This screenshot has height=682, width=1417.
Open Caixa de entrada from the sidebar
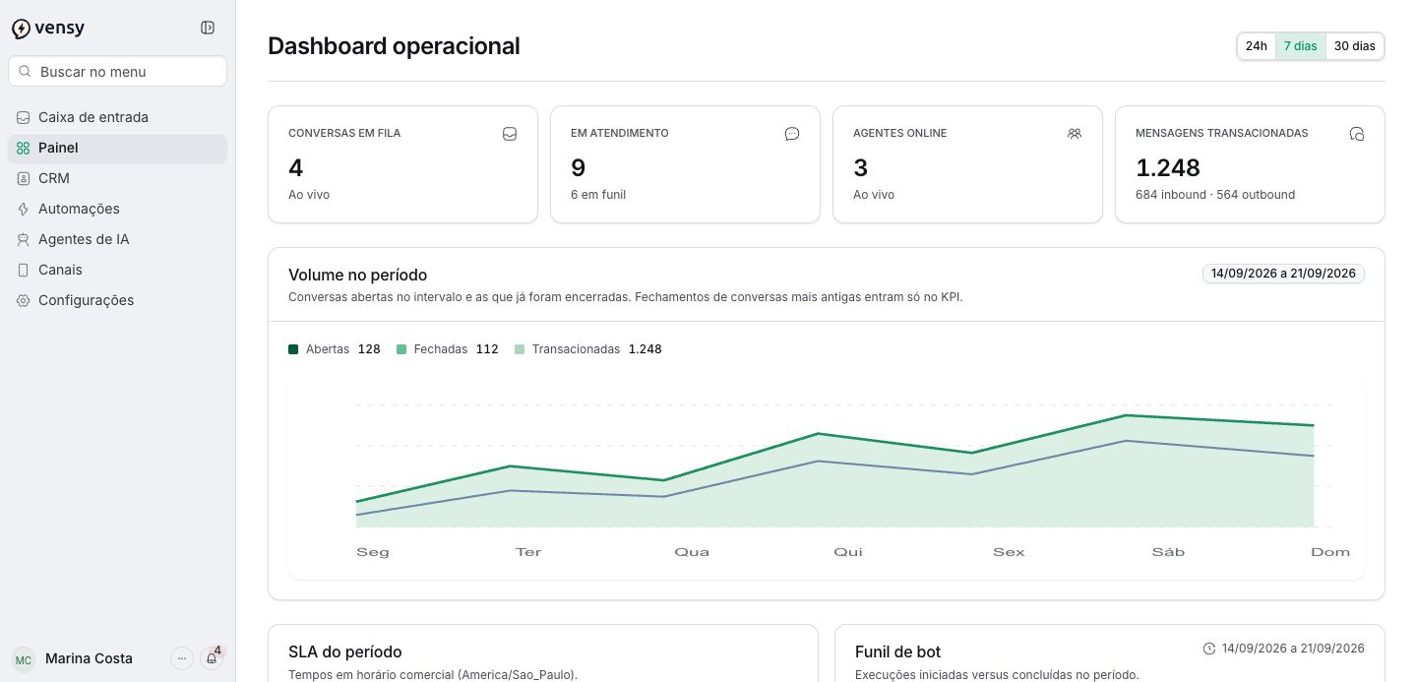[117, 117]
